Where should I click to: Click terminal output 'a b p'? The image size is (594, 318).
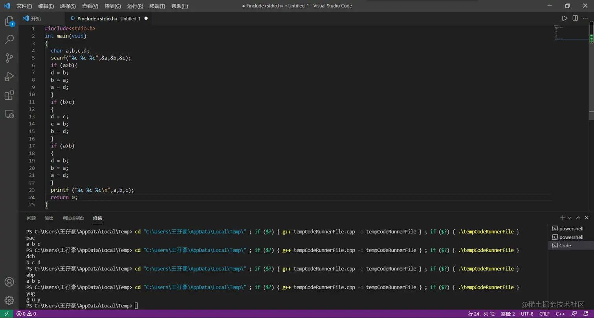(33, 281)
